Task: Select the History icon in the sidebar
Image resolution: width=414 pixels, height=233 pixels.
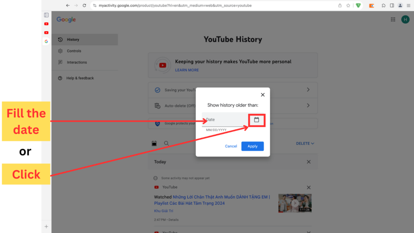Action: click(x=60, y=39)
